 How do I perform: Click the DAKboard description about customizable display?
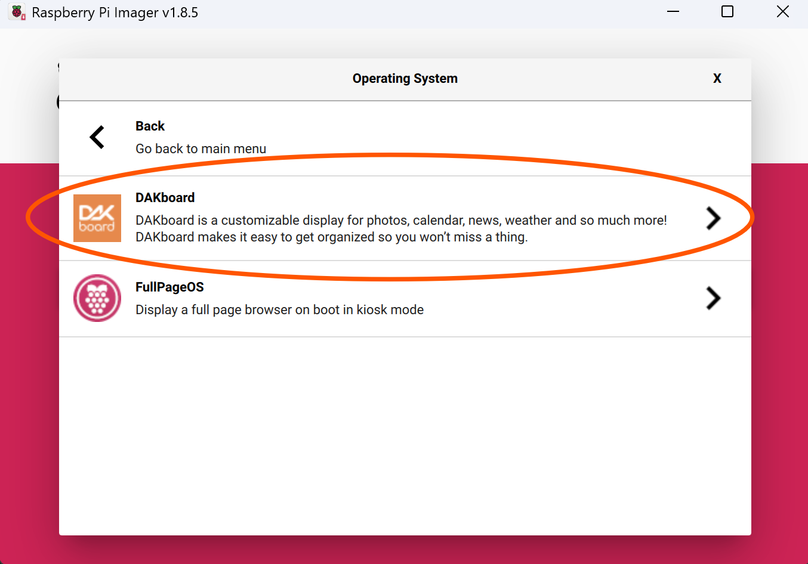[401, 229]
